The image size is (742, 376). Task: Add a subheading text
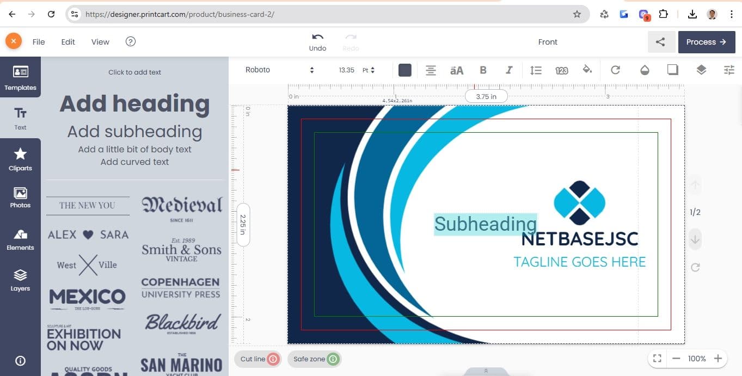click(134, 132)
